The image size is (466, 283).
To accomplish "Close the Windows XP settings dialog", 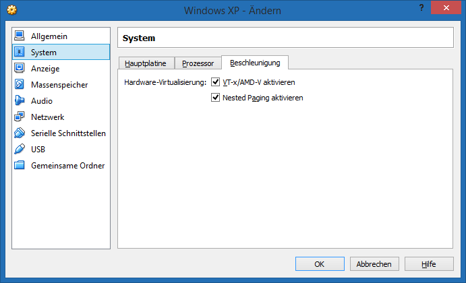I will pos(446,7).
